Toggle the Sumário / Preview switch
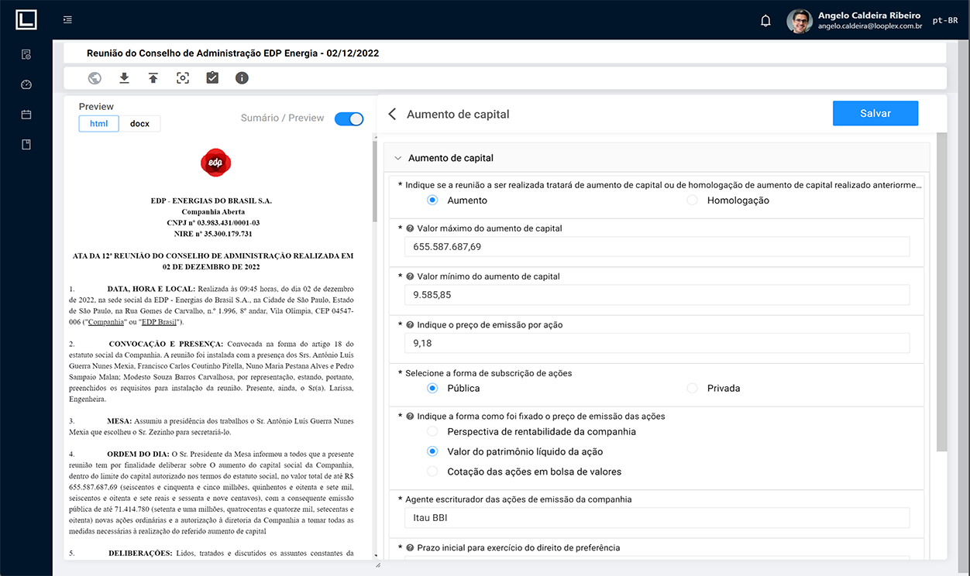The height and width of the screenshot is (576, 970). pos(349,118)
